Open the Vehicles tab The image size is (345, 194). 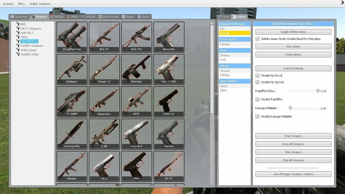click(88, 17)
